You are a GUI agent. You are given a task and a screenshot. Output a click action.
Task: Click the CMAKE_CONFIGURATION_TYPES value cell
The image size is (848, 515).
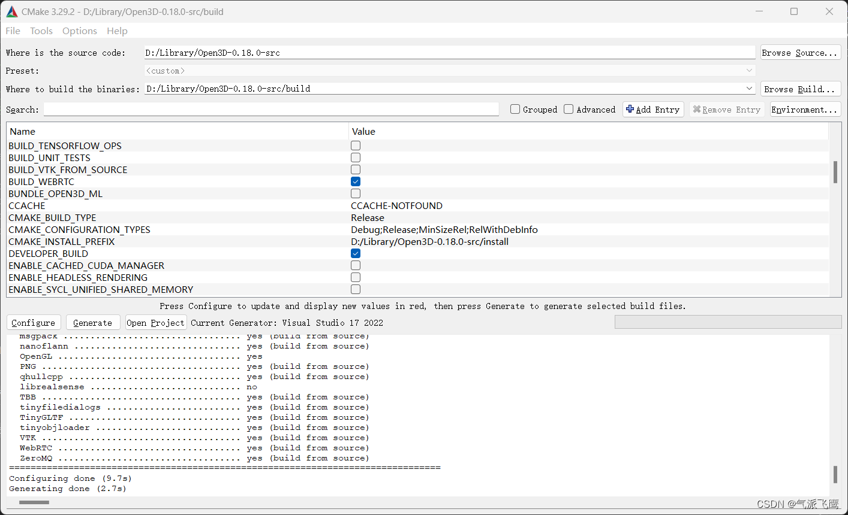pos(588,229)
